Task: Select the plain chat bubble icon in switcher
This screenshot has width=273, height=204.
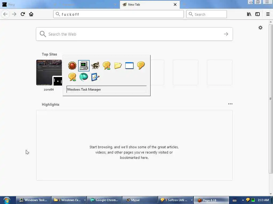Action: (x=141, y=66)
